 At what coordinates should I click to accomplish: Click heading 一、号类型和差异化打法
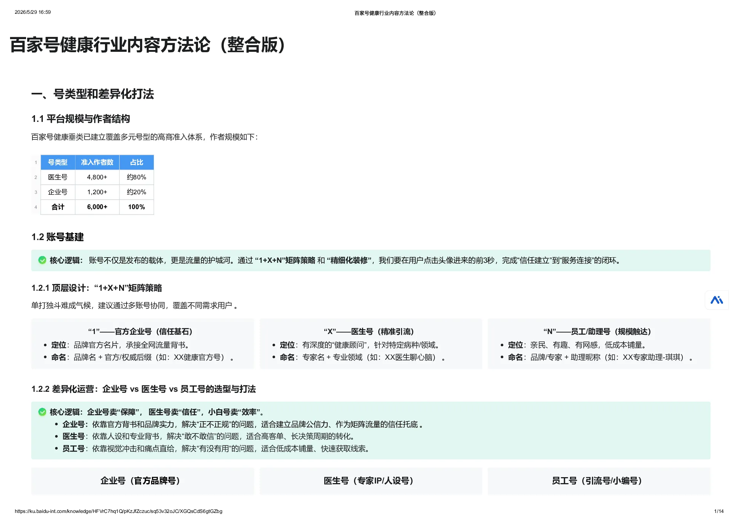click(x=92, y=94)
